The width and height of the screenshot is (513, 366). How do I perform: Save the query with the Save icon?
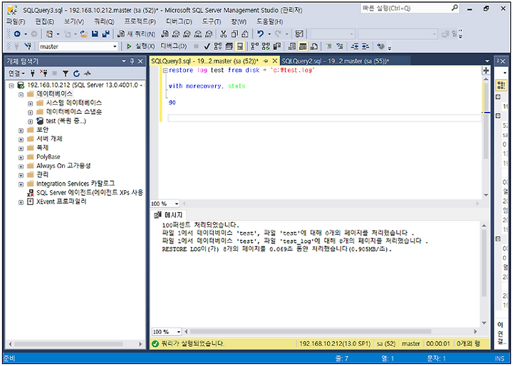point(95,33)
